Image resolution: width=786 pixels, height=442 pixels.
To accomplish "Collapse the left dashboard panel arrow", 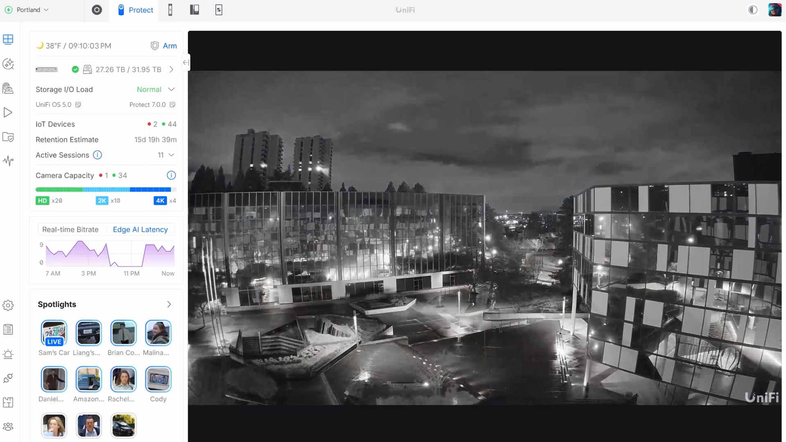I will [x=186, y=63].
